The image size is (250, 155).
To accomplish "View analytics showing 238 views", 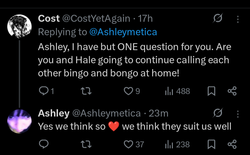I will 169,144.
